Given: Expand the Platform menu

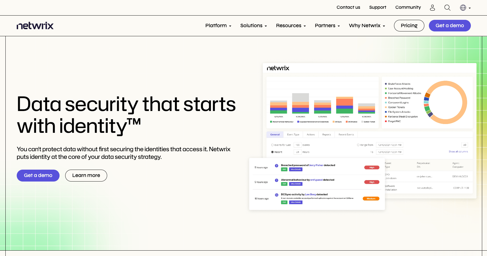Looking at the screenshot, I should (218, 25).
